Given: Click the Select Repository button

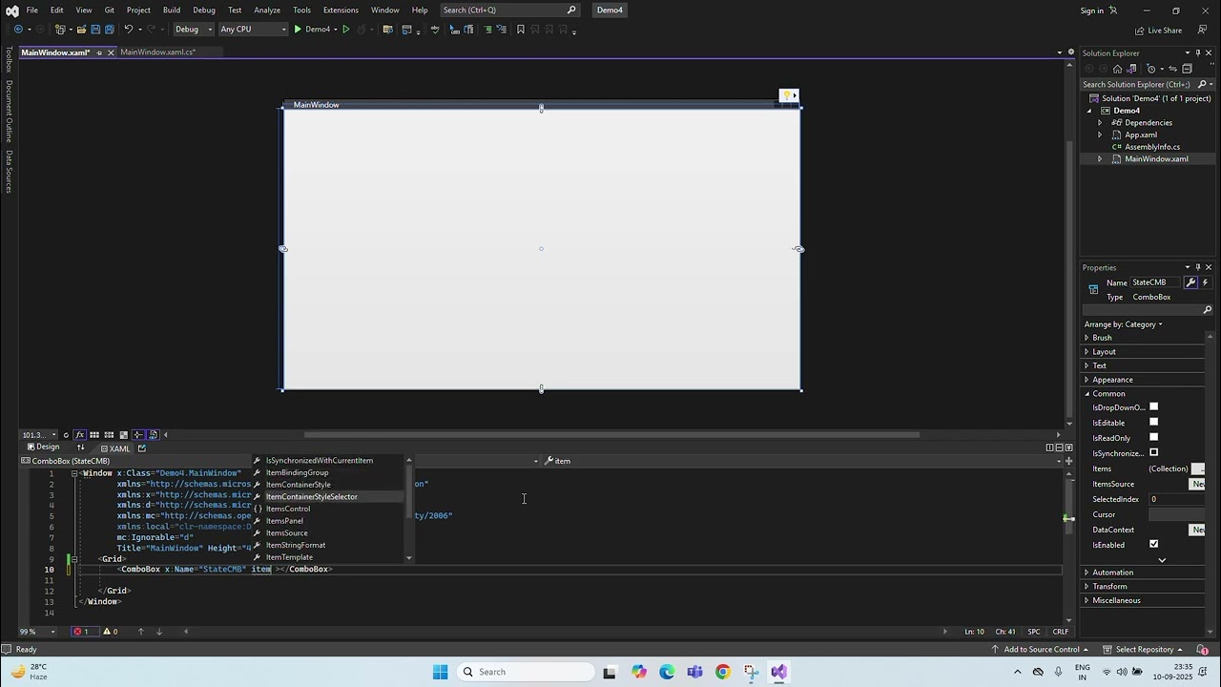Looking at the screenshot, I should point(1144,650).
